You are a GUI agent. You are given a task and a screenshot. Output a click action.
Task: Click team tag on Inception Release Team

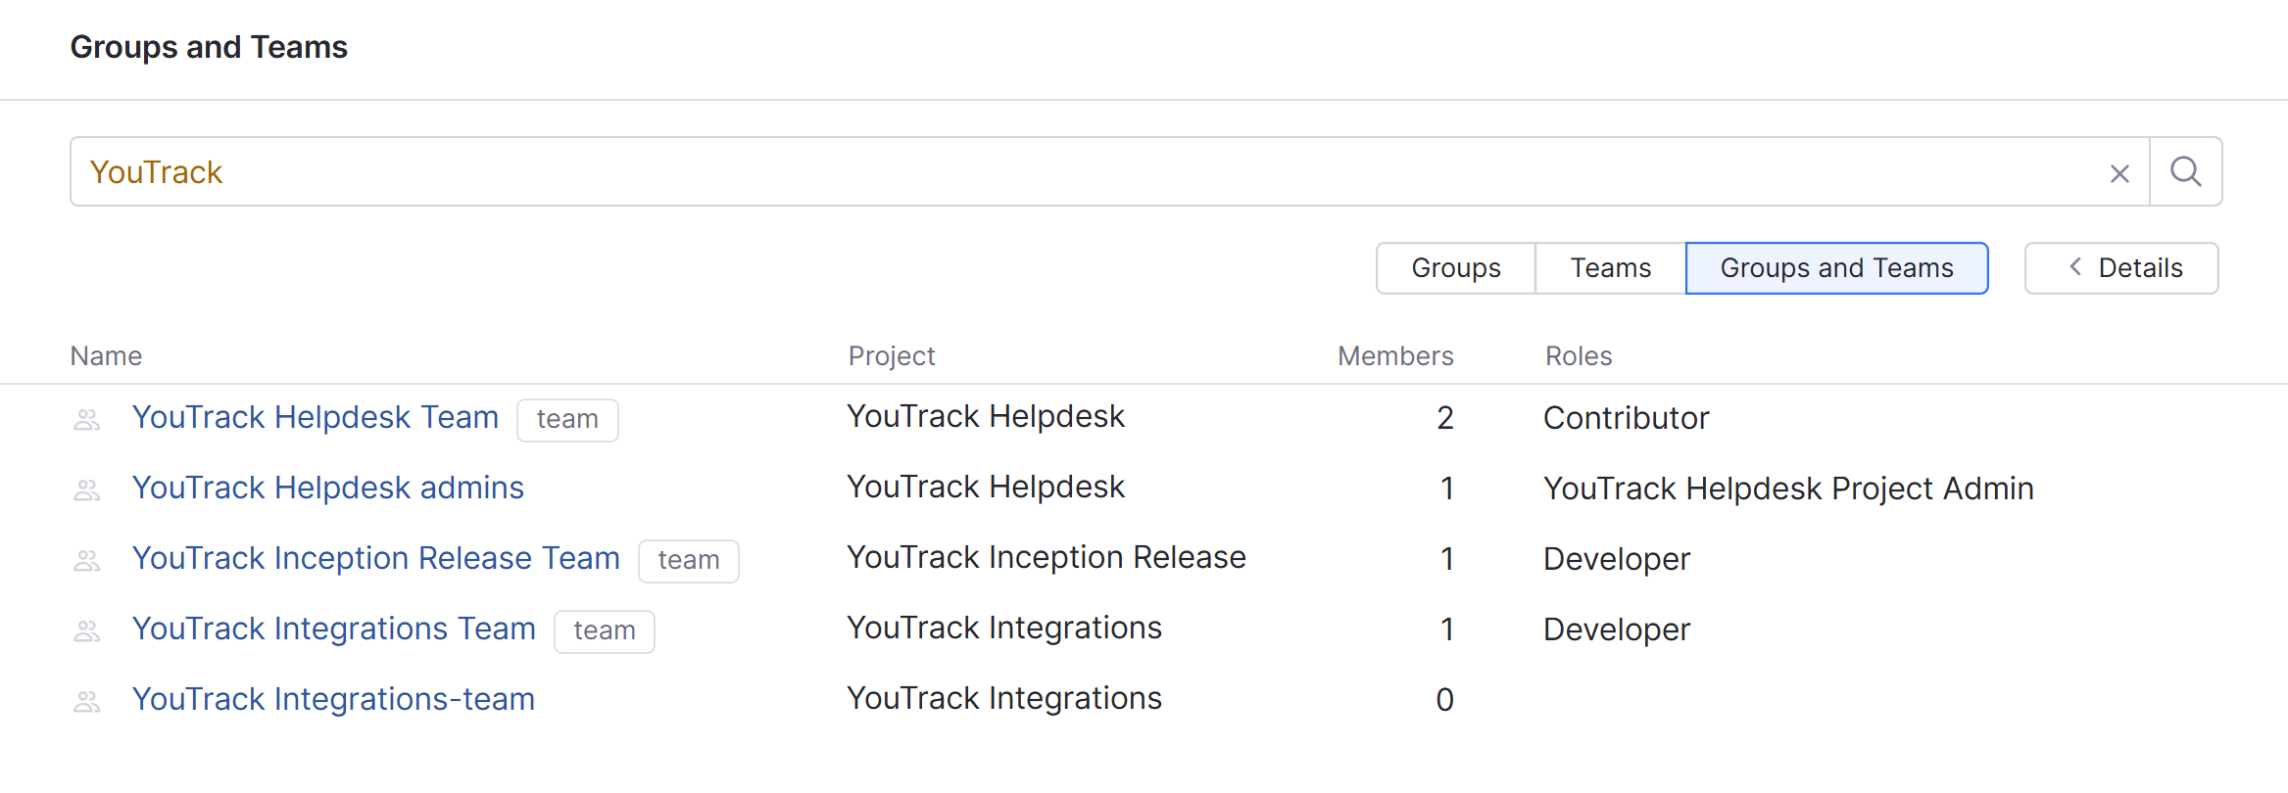[x=688, y=561]
